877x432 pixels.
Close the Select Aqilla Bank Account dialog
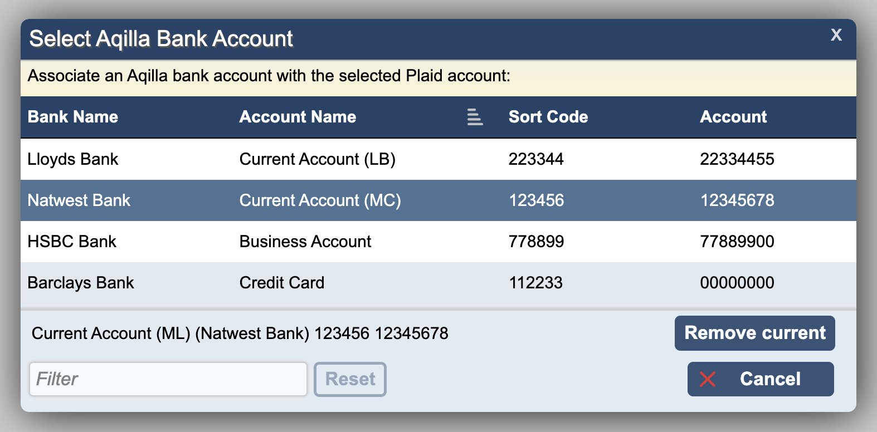[836, 35]
